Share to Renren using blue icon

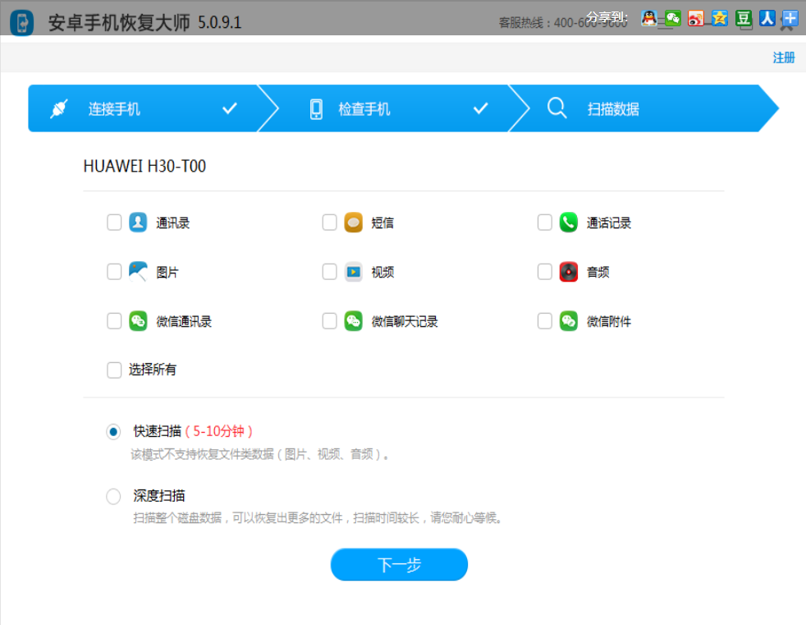[x=767, y=18]
